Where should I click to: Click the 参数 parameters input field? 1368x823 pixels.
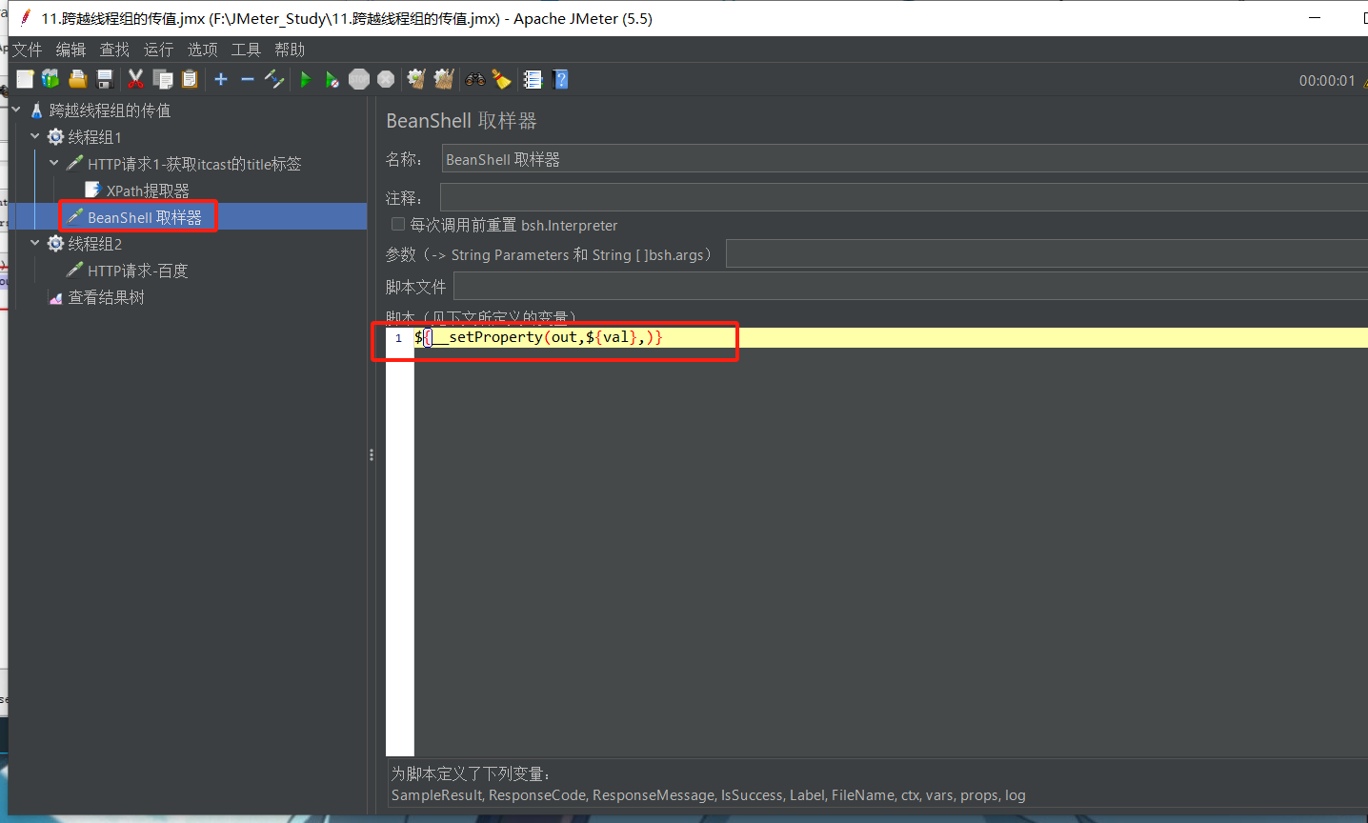click(1046, 253)
